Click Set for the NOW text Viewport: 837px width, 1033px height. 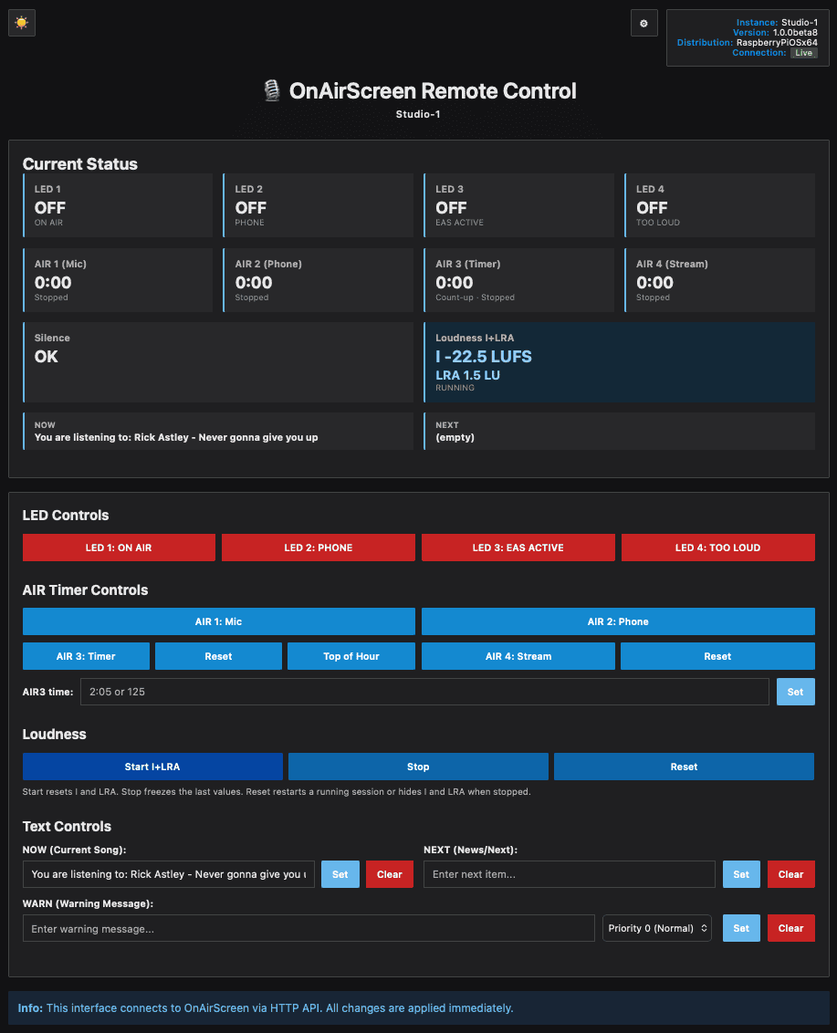pos(340,874)
